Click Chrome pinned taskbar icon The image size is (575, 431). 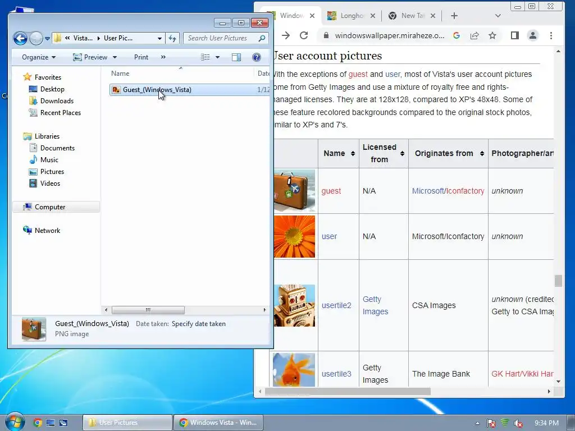(x=38, y=423)
